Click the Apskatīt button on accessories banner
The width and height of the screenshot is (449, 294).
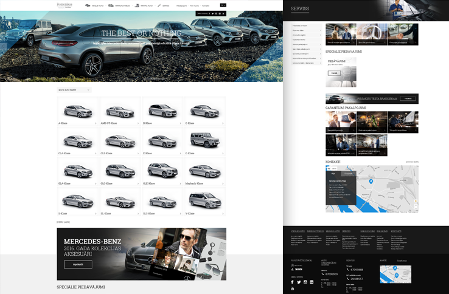78,265
